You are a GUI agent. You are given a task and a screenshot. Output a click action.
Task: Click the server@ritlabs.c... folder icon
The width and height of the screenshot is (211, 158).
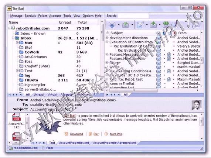(x=21, y=89)
